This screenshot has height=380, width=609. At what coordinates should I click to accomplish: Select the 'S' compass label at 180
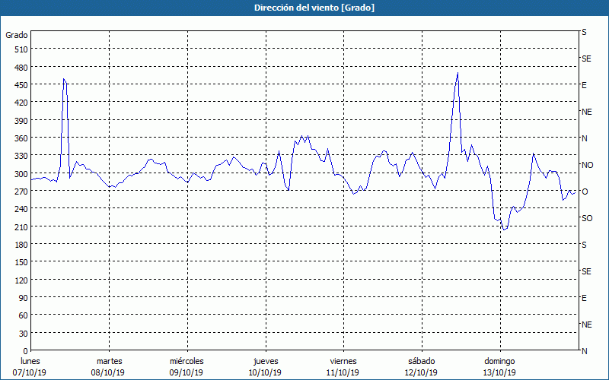click(x=584, y=245)
